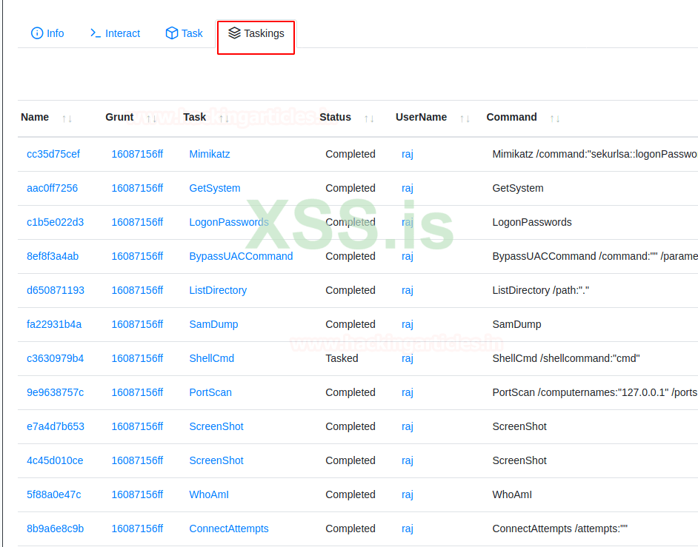The height and width of the screenshot is (547, 698).
Task: Select the Task tab
Action: click(x=184, y=33)
